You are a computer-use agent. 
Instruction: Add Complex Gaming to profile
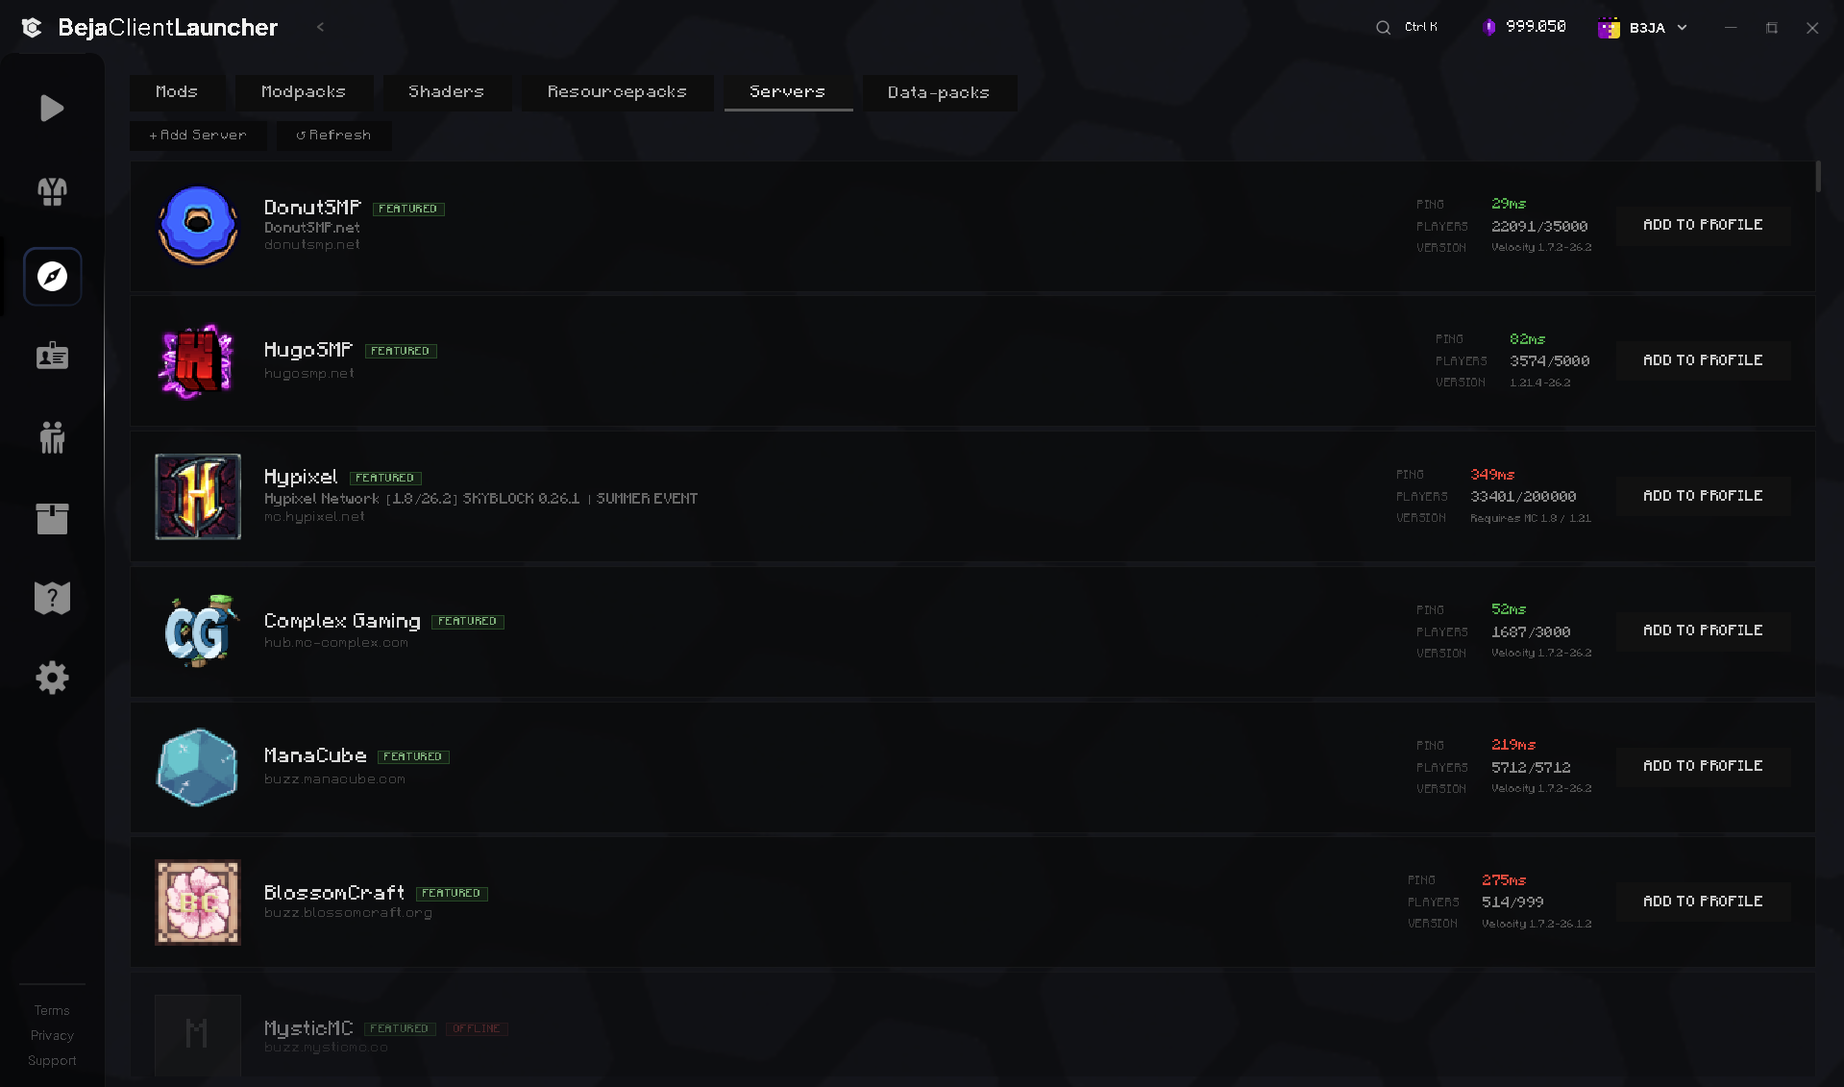[x=1703, y=630]
